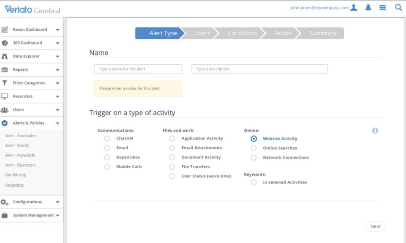The height and width of the screenshot is (243, 406).
Task: Select the Email activity radio button
Action: tap(107, 147)
